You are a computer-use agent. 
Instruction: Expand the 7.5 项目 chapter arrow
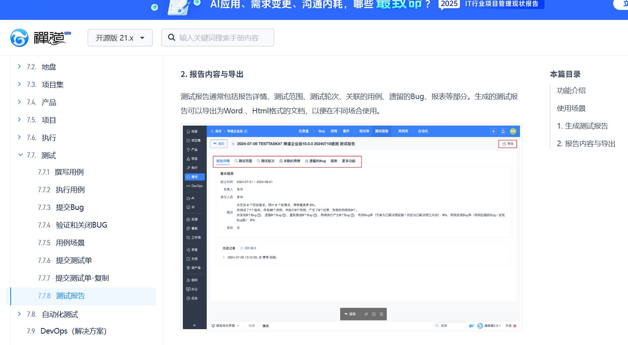pos(20,120)
